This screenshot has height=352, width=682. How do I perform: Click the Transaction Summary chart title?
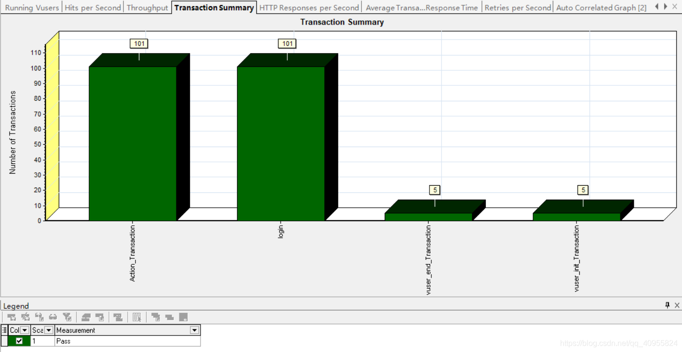point(342,22)
